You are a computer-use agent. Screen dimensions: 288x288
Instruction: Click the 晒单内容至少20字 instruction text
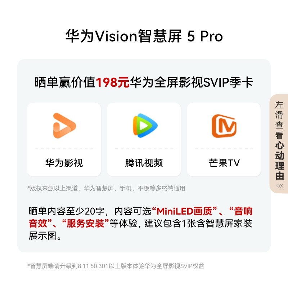[67, 211]
